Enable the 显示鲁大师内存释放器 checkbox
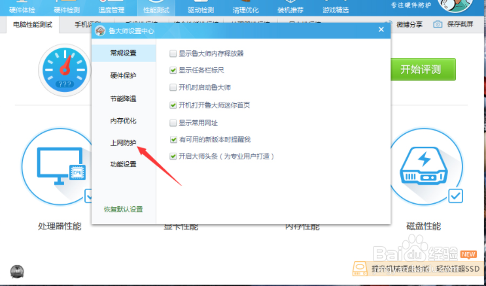The width and height of the screenshot is (486, 286). [x=173, y=54]
